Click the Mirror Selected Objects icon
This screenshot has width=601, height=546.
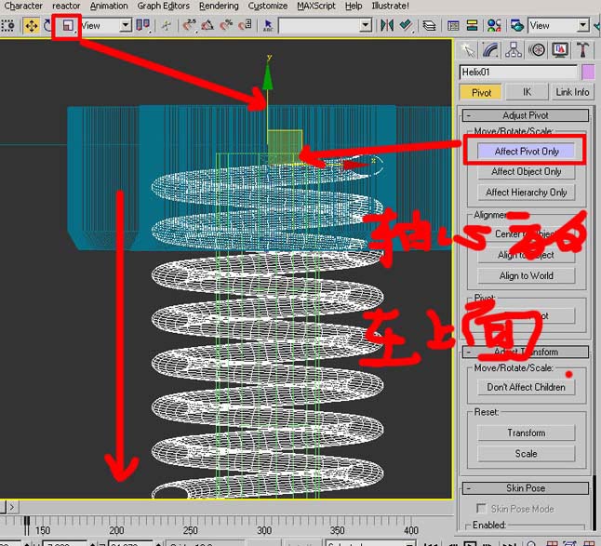tap(387, 26)
